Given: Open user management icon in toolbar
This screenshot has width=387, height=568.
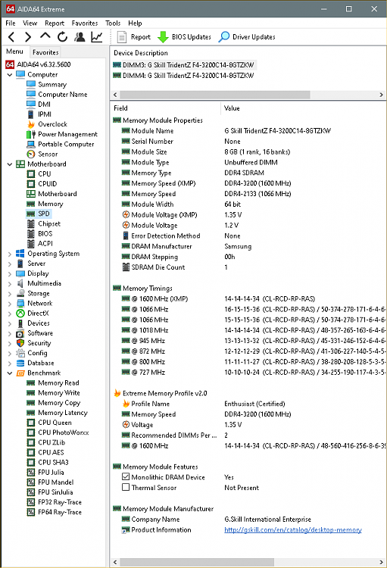Looking at the screenshot, I should tap(80, 37).
